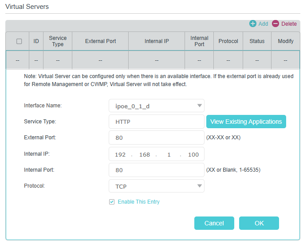Click the last Internal IP octet 100
The image size is (303, 244).
click(193, 154)
